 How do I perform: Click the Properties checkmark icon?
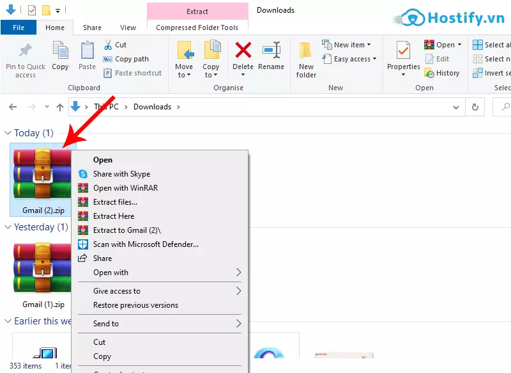tap(403, 51)
